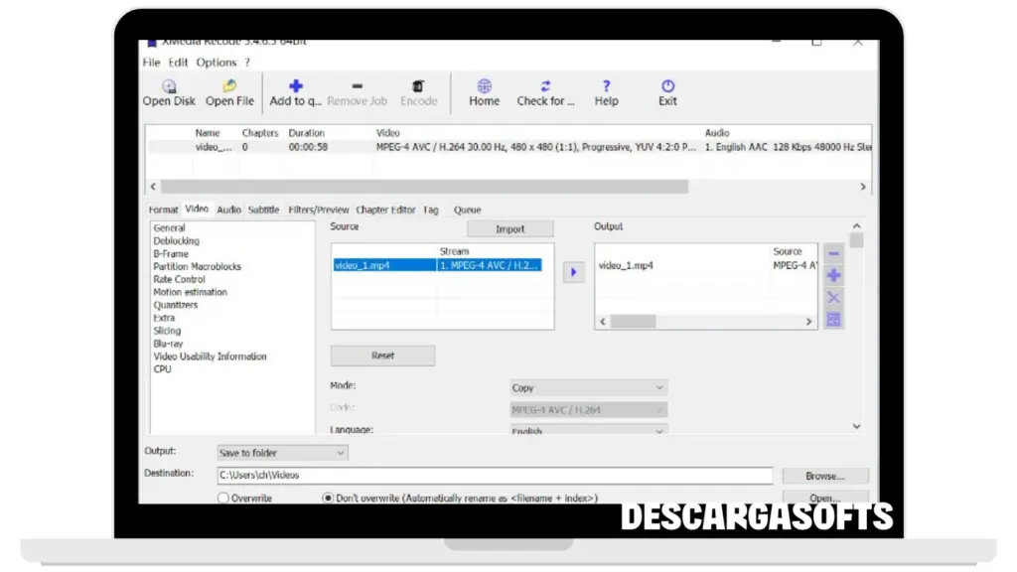Click the Check for updates icon

tap(545, 86)
